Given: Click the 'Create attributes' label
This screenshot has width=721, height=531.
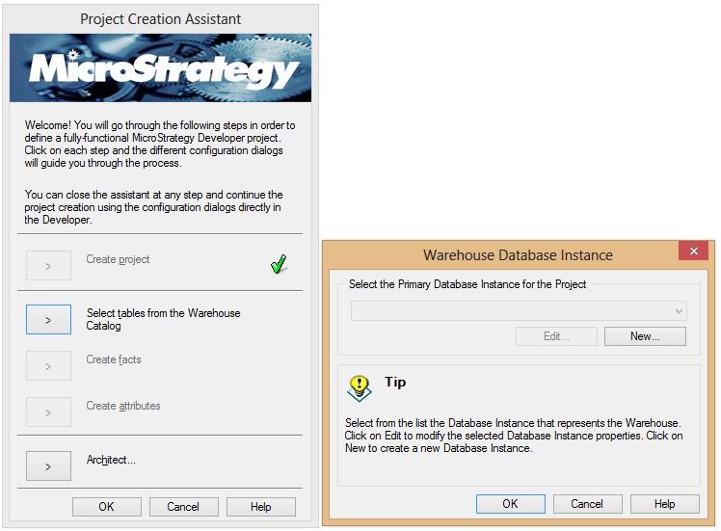Looking at the screenshot, I should (x=123, y=406).
